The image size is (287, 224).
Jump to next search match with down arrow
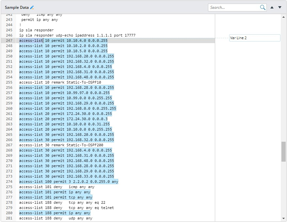pos(280,8)
